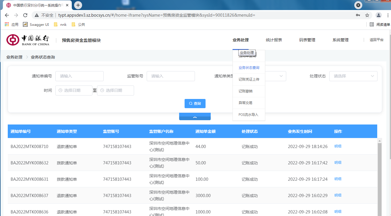Open the 处理状态 dropdown
Image resolution: width=391 pixels, height=216 pixels.
coord(353,76)
